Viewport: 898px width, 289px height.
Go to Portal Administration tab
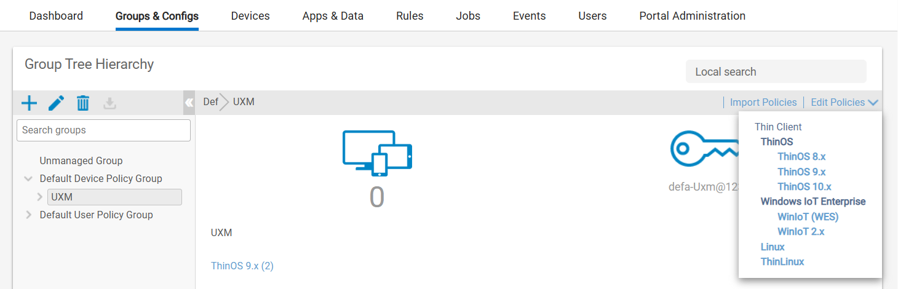click(692, 16)
